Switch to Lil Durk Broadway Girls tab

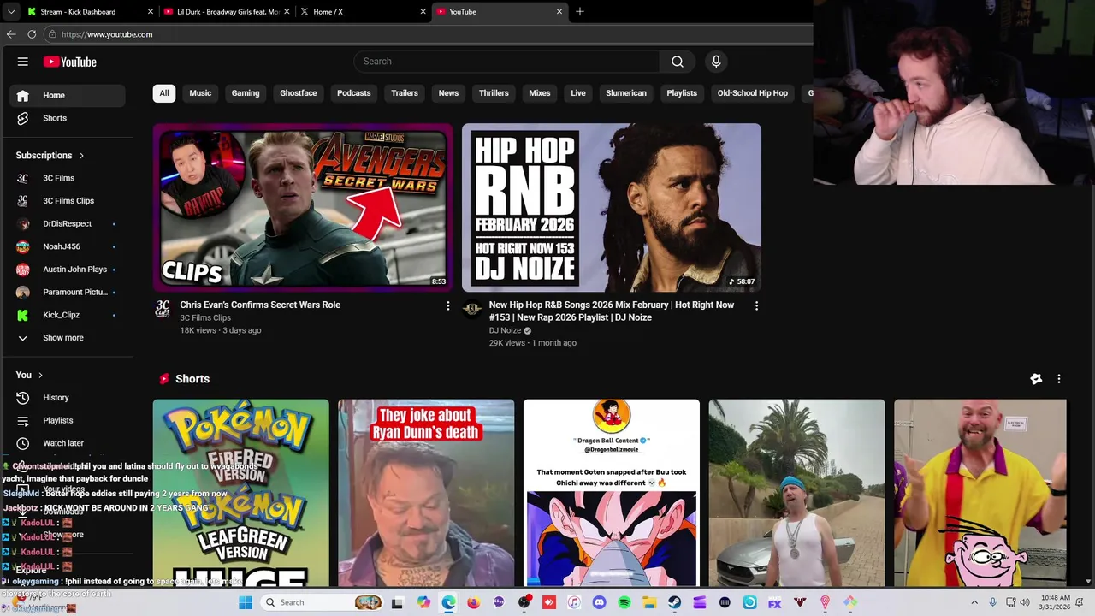[x=227, y=11]
